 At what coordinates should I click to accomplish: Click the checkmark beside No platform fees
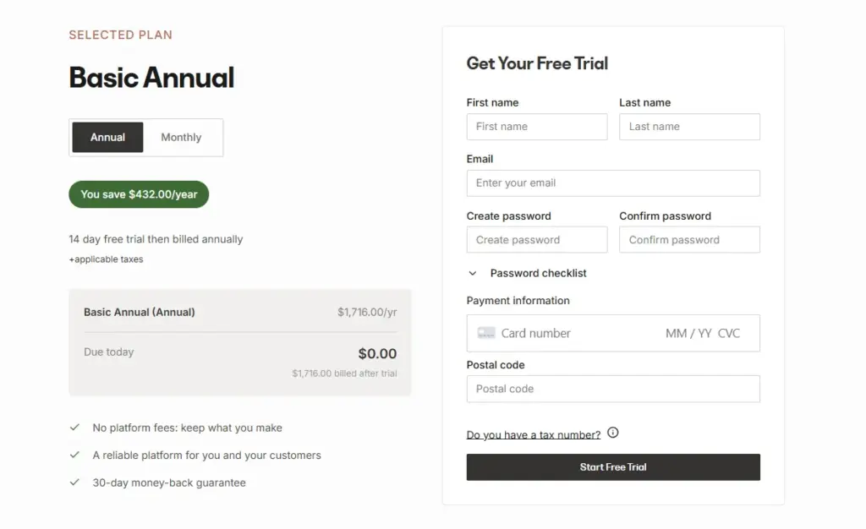[74, 428]
